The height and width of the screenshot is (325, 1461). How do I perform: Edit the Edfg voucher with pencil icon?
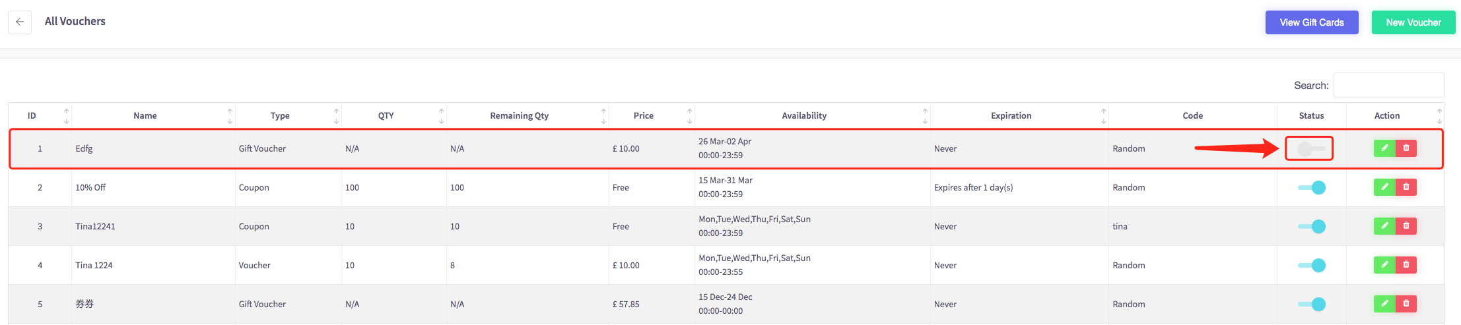click(x=1384, y=148)
